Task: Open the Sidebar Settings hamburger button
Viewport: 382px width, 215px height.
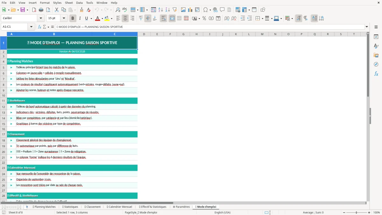Action: (376, 27)
